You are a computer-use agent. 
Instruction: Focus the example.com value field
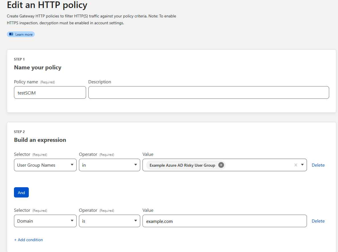click(x=225, y=221)
